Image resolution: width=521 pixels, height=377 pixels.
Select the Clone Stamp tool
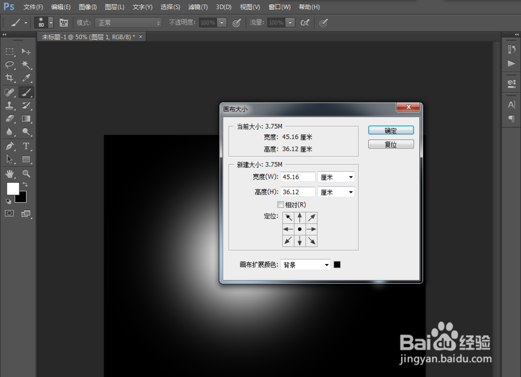click(x=9, y=105)
